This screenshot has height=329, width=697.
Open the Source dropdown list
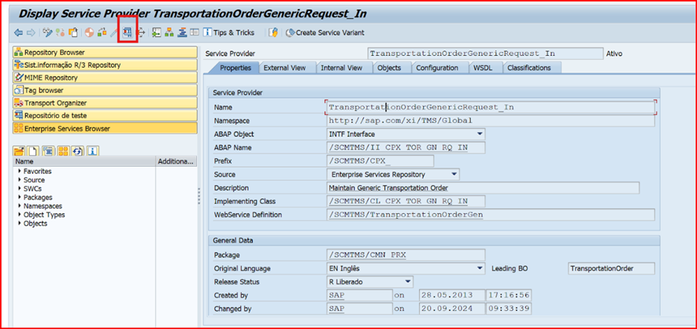pos(454,175)
